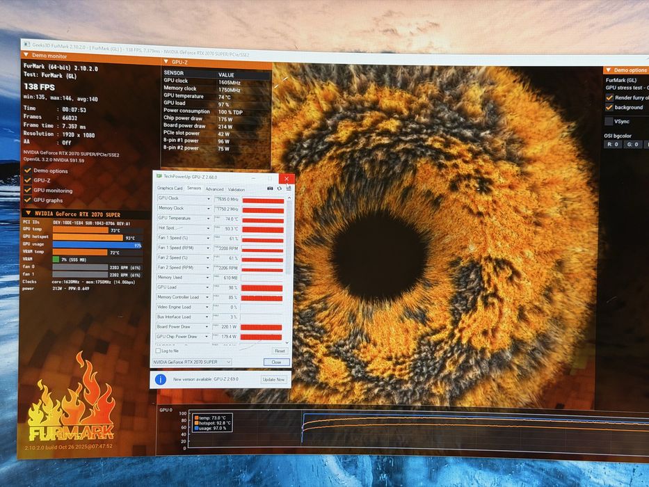
Task: Click the Memory Controller Load dropdown arrow
Action: point(207,297)
